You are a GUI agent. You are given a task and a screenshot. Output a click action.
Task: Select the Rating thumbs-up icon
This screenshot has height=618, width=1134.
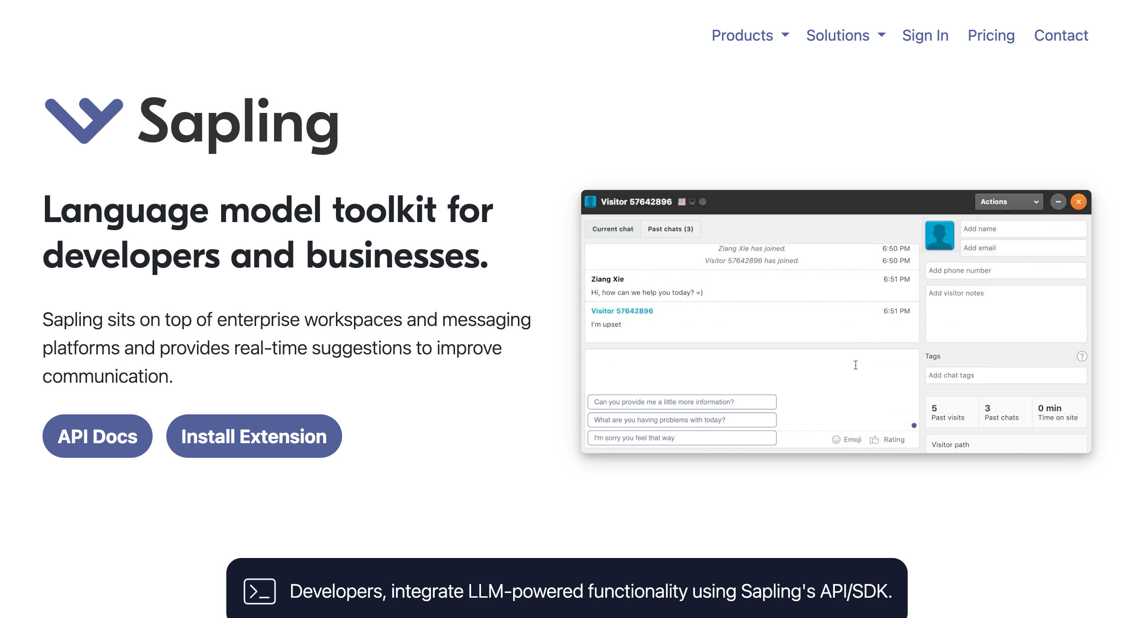click(x=874, y=439)
